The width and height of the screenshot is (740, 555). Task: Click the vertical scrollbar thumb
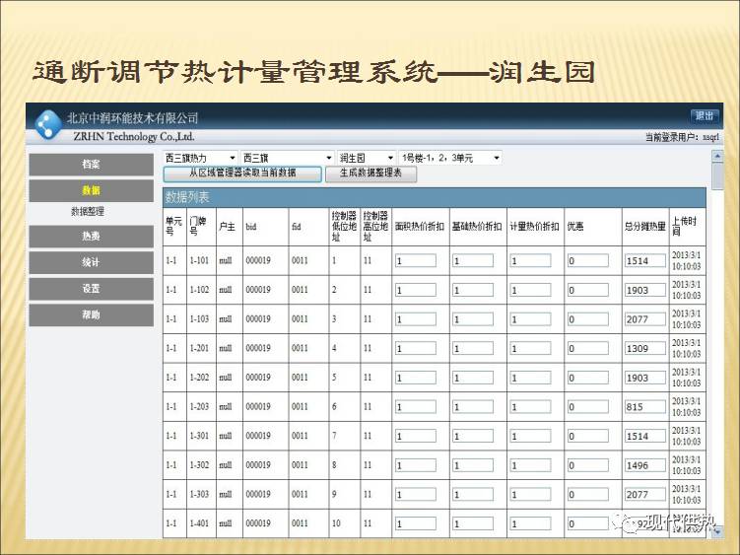click(x=717, y=175)
